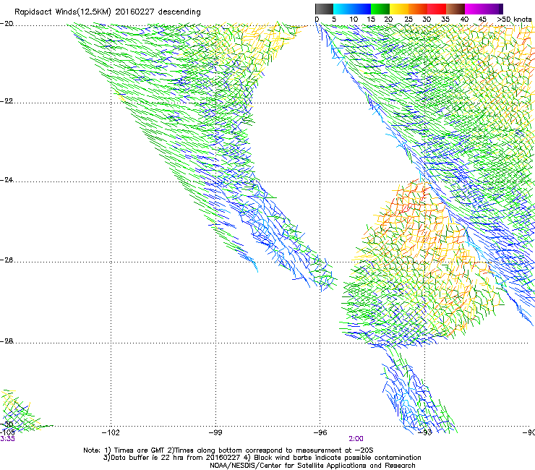Click the green 15-20 knots legend segment
Screen dimensions: 535x470
click(380, 9)
